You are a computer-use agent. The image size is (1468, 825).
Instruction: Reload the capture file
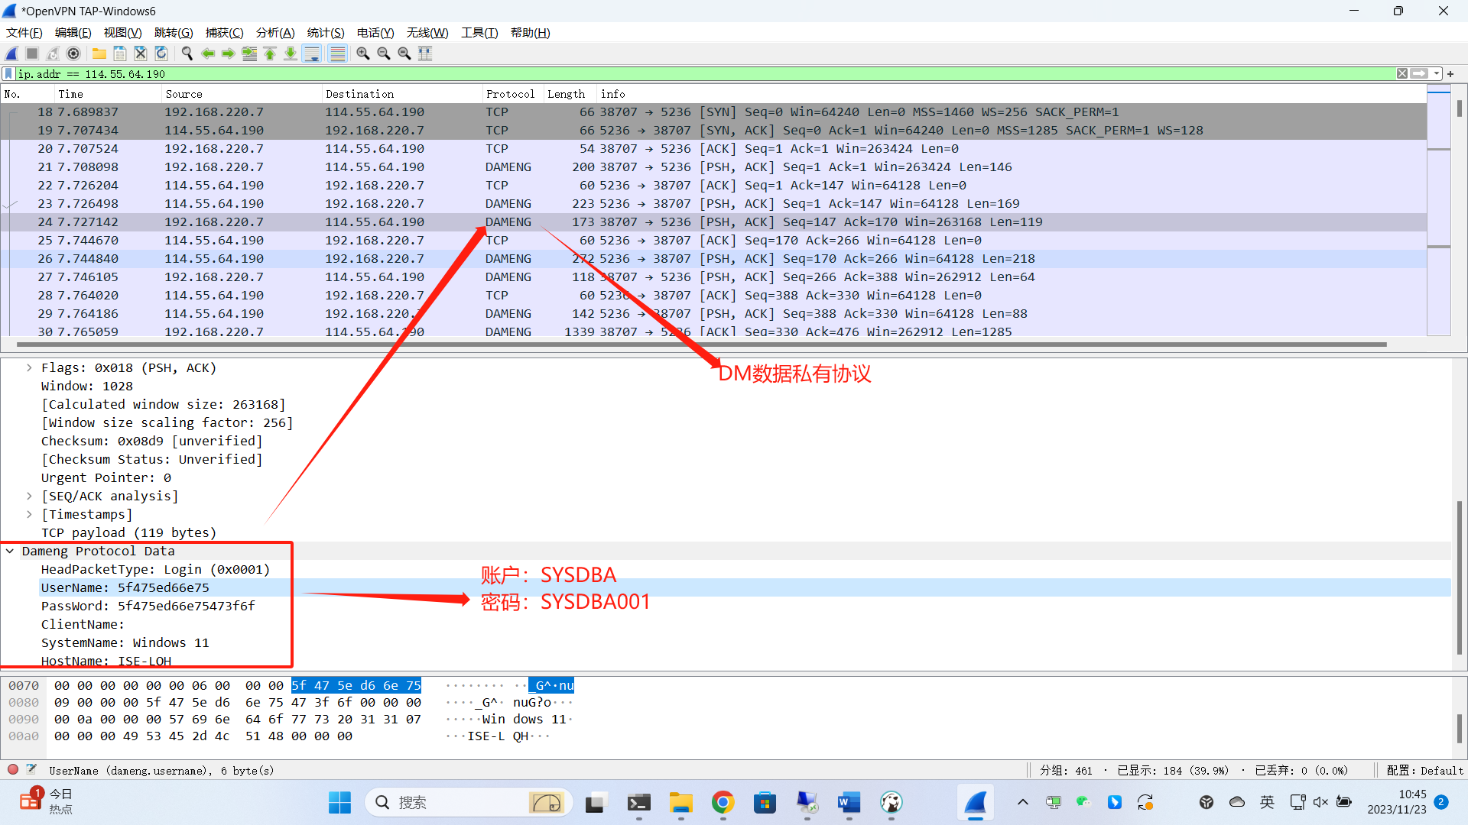tap(161, 53)
